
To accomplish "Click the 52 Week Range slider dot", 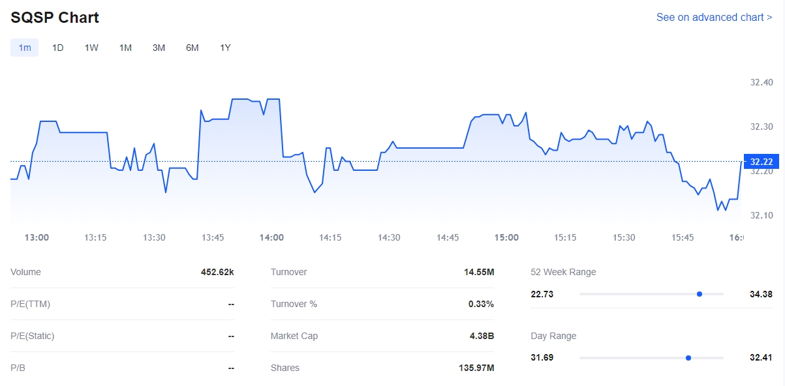I will [700, 294].
